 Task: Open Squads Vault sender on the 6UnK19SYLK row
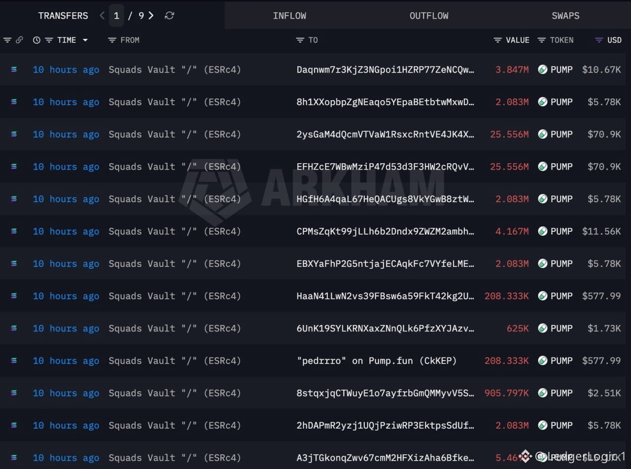tap(175, 328)
